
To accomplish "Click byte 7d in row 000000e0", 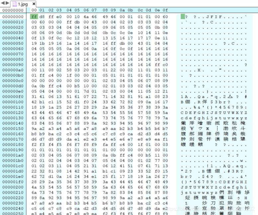I will 86,91.
